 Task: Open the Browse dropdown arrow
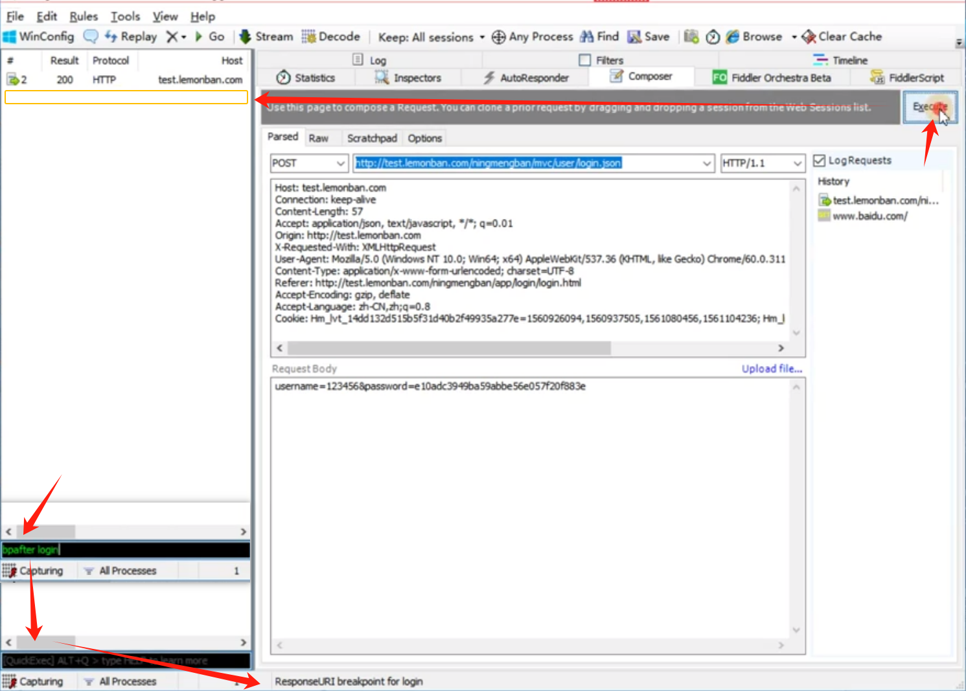click(x=794, y=37)
